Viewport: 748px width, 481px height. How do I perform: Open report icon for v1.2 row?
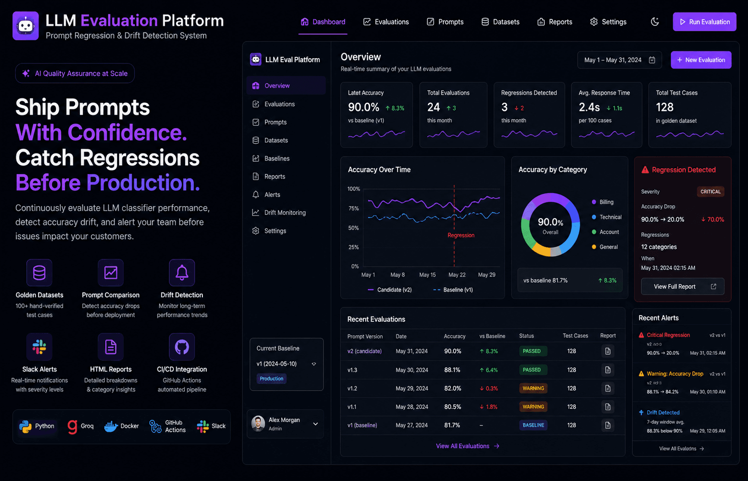608,388
